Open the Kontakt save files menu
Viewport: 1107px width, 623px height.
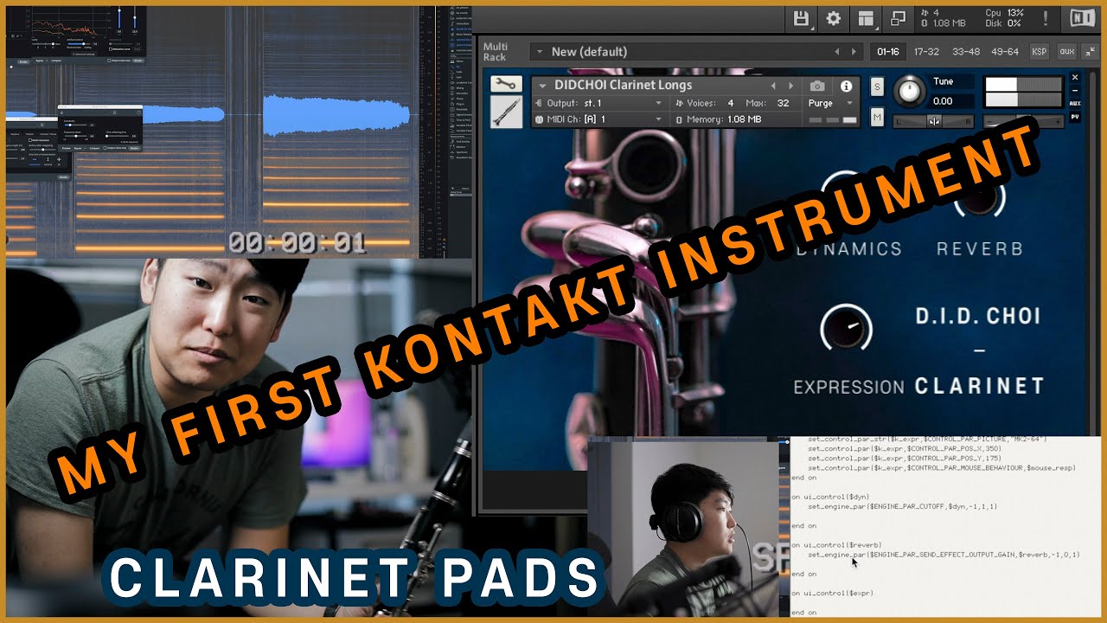tap(802, 18)
